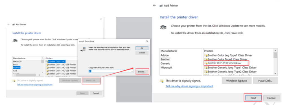The width and height of the screenshot is (289, 105).
Task: Click scroll-up arrow of larger Printers list
Action: pyautogui.click(x=275, y=50)
